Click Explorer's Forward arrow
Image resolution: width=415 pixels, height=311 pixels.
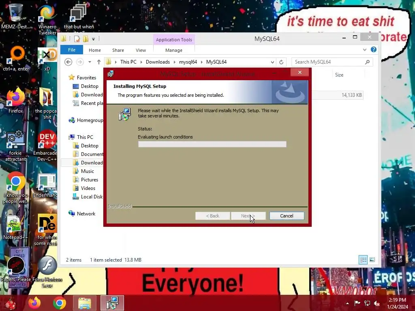click(80, 62)
